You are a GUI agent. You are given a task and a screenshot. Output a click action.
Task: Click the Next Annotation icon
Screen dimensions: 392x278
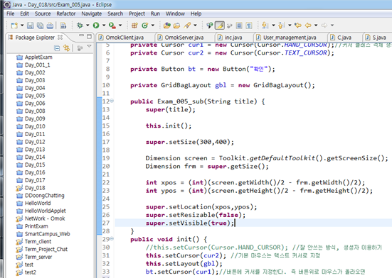265,25
